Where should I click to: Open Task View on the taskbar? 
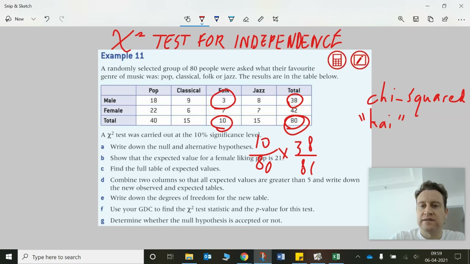[170, 257]
